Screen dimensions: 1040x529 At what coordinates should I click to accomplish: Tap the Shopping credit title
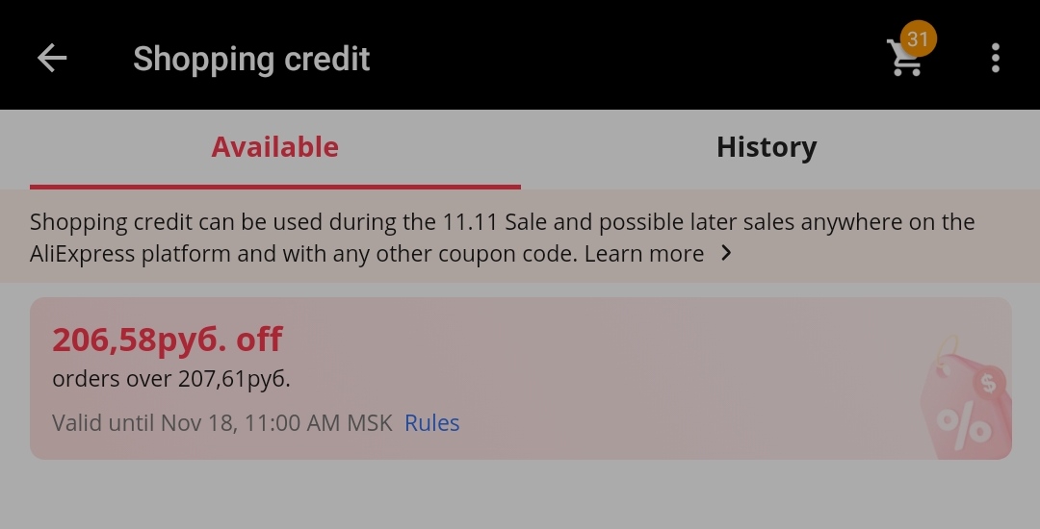coord(251,59)
